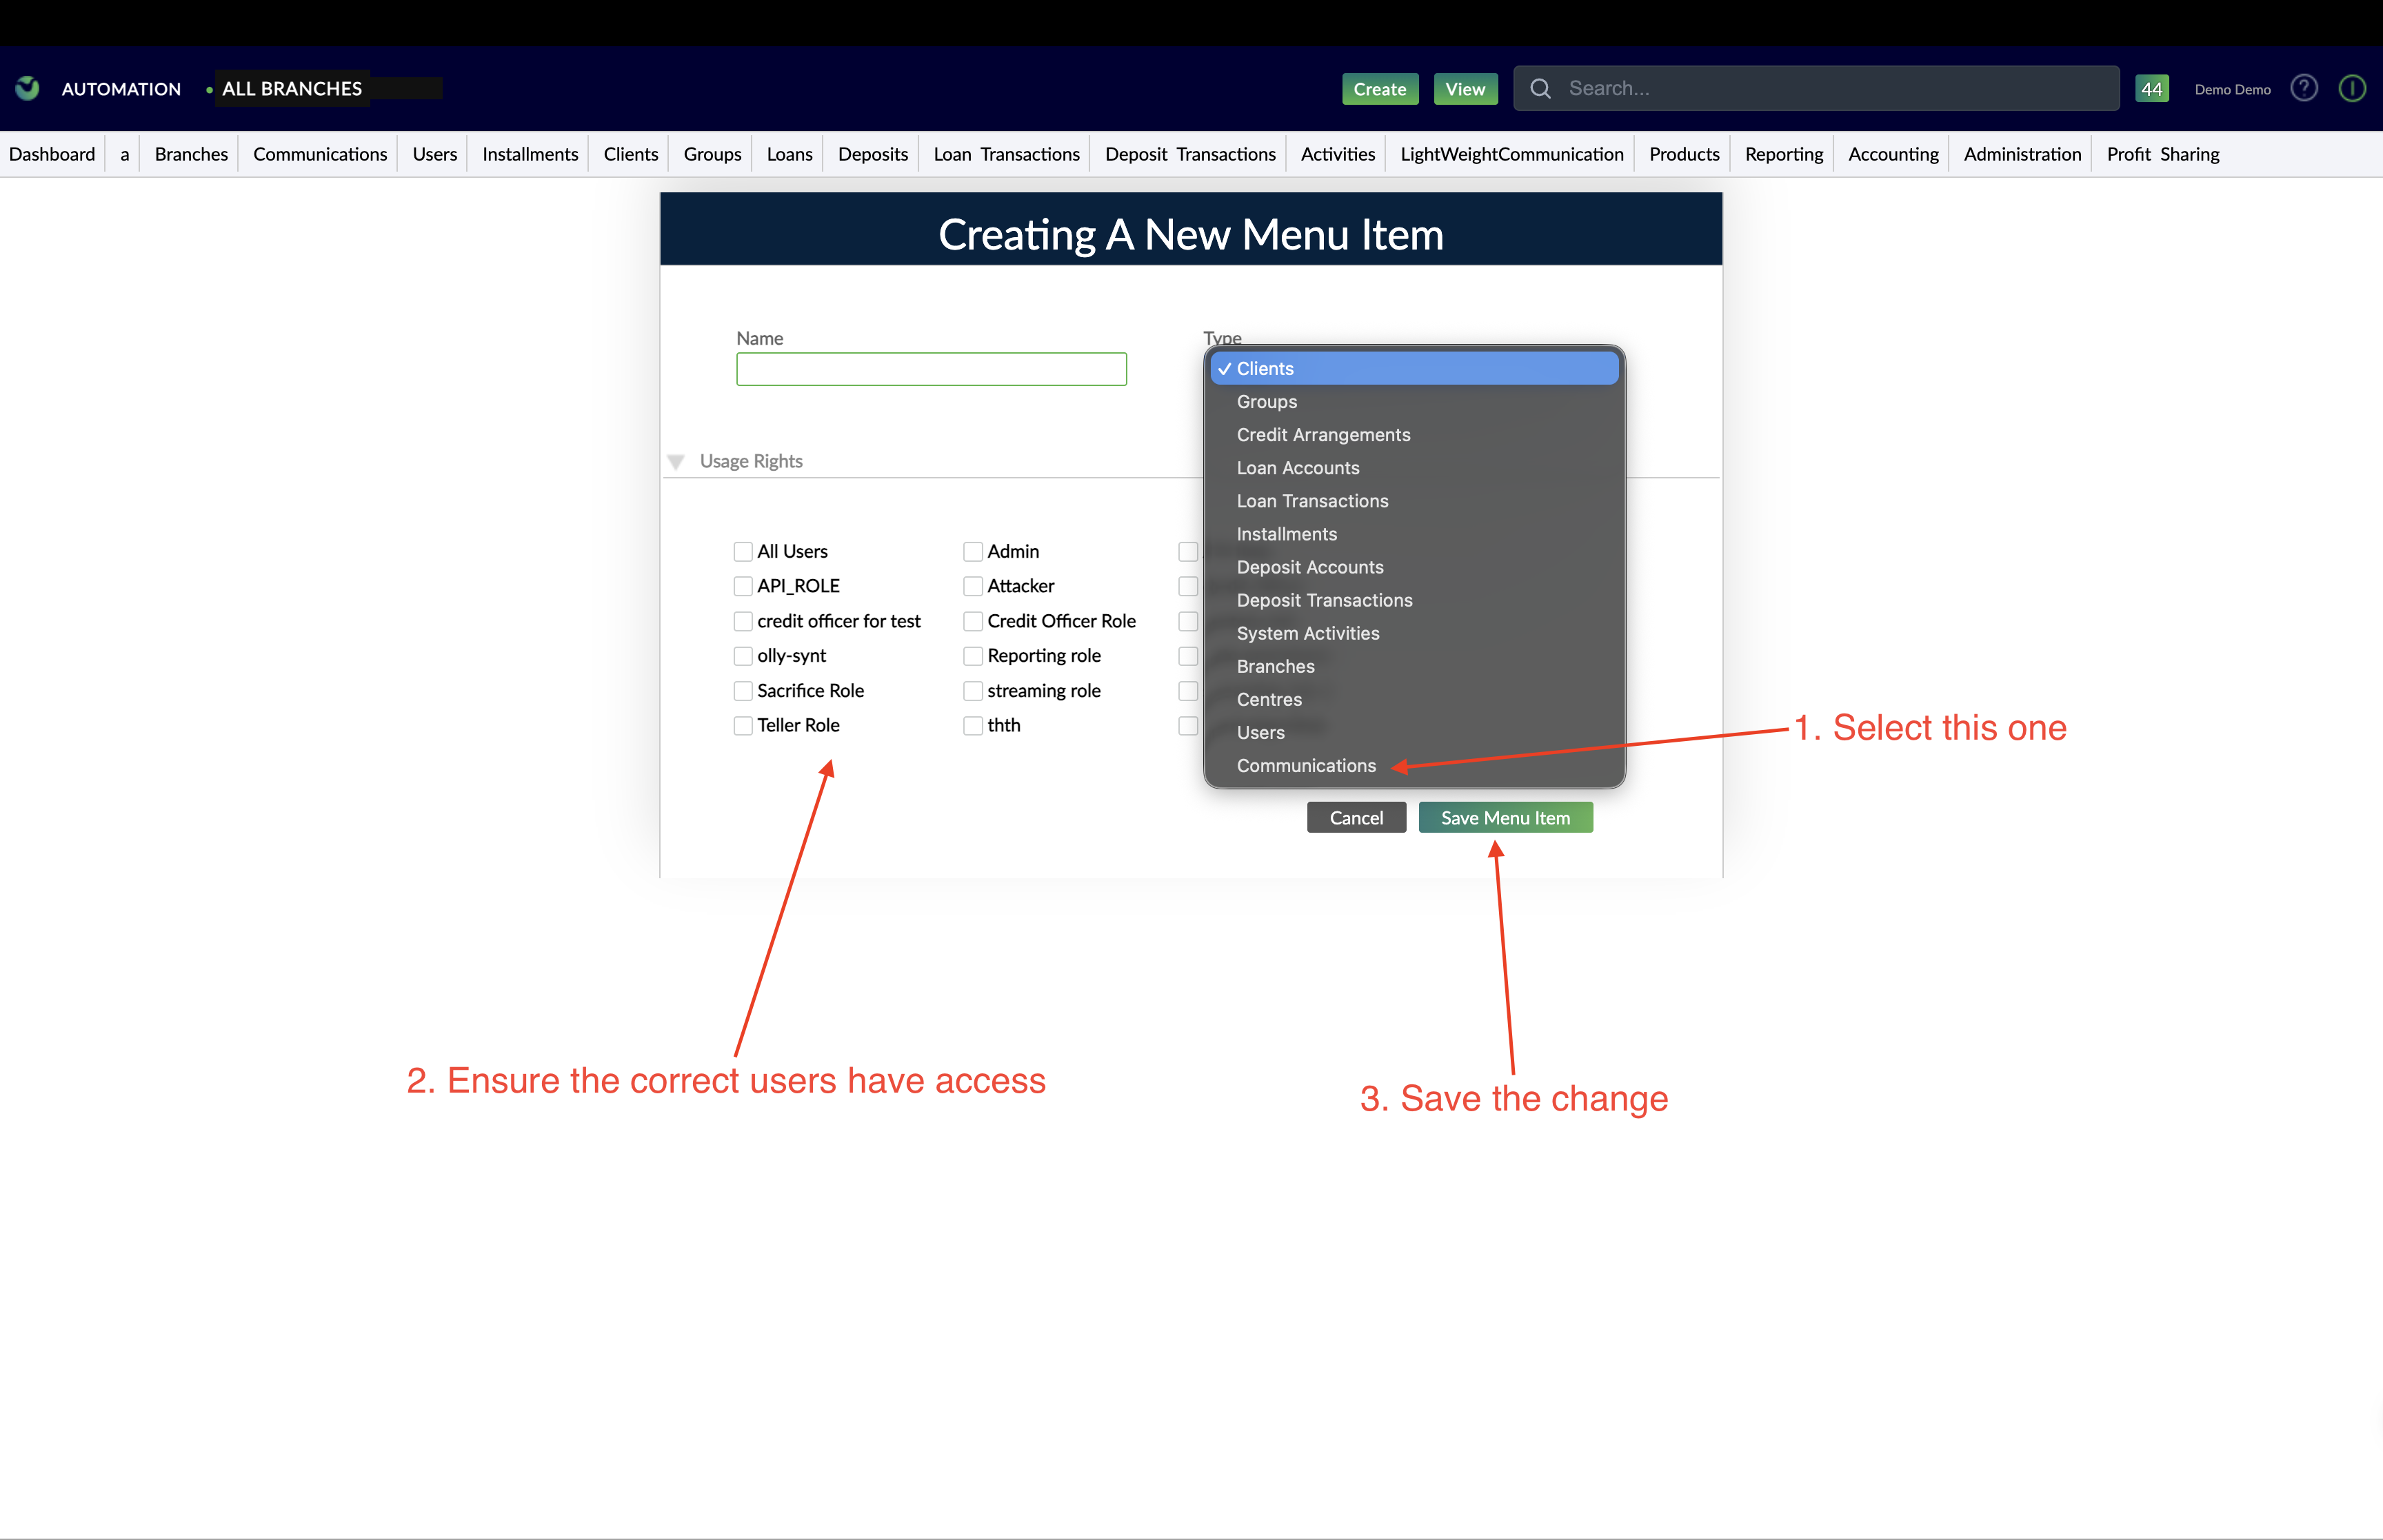The width and height of the screenshot is (2383, 1540).
Task: Click inside the Name input field
Action: pos(931,368)
